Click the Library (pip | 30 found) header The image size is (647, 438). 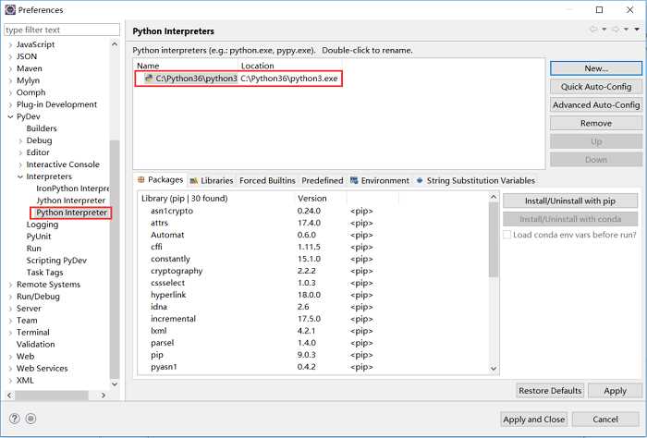[185, 199]
